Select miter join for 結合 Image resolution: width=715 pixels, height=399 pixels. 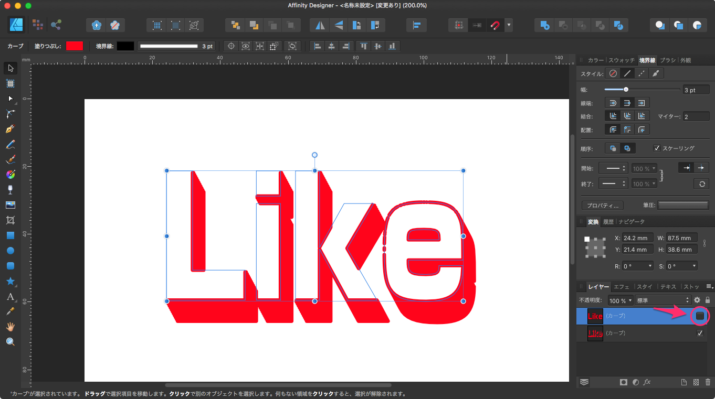pyautogui.click(x=641, y=116)
